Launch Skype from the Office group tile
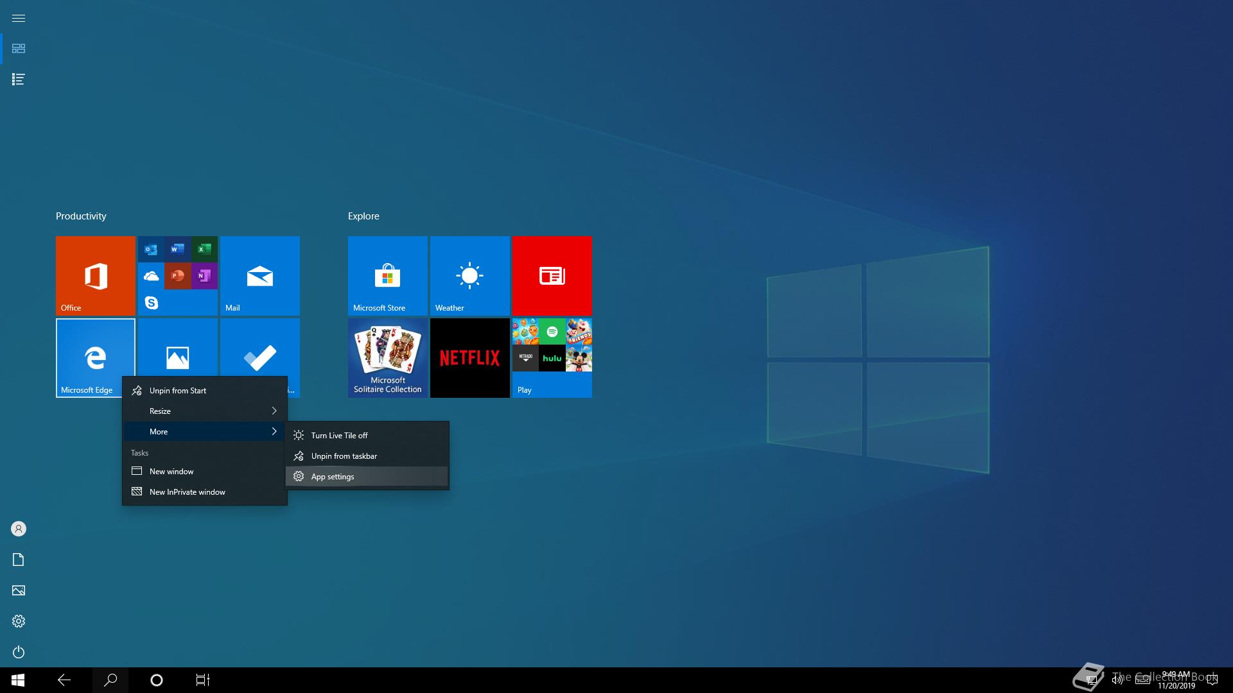The height and width of the screenshot is (693, 1233). point(151,303)
